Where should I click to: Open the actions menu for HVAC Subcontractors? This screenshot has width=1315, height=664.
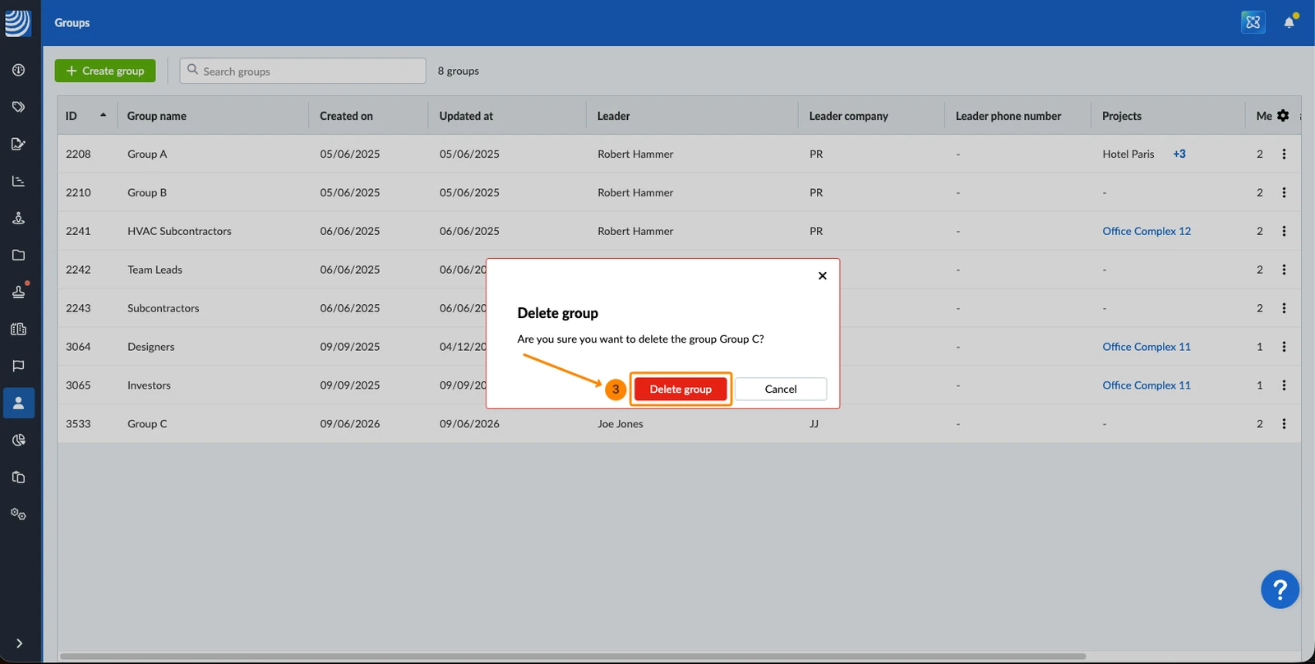pos(1284,231)
